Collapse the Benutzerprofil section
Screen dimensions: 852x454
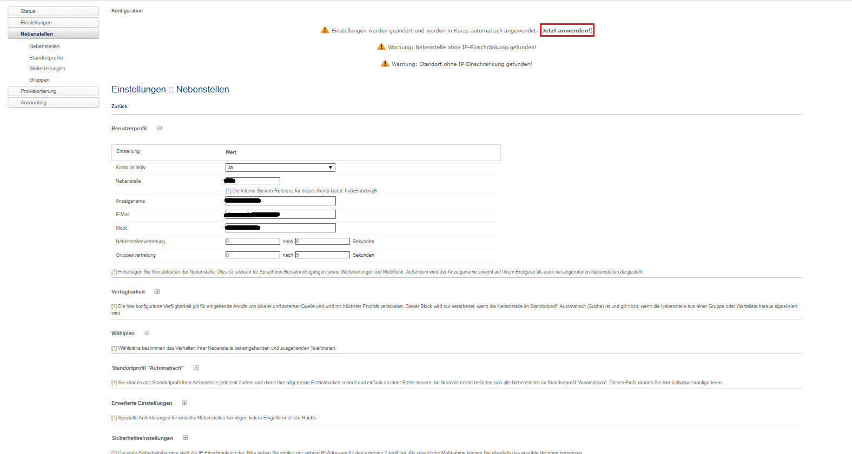(159, 128)
